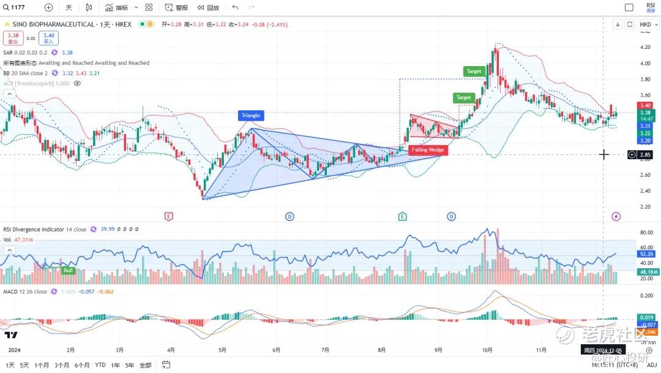Click the MACD indicator loading icon
This screenshot has width=661, height=373.
[54, 292]
